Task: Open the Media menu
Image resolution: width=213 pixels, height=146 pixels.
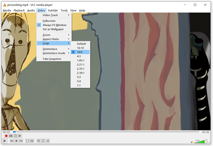Action: point(7,10)
